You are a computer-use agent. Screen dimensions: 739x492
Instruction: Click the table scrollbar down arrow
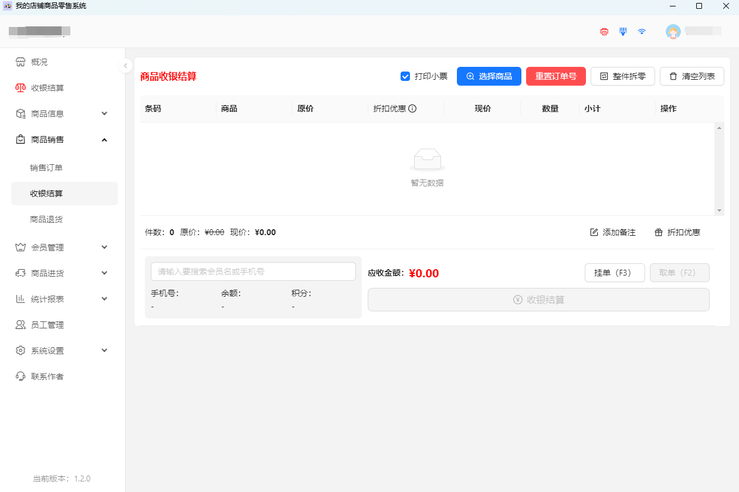tap(719, 211)
